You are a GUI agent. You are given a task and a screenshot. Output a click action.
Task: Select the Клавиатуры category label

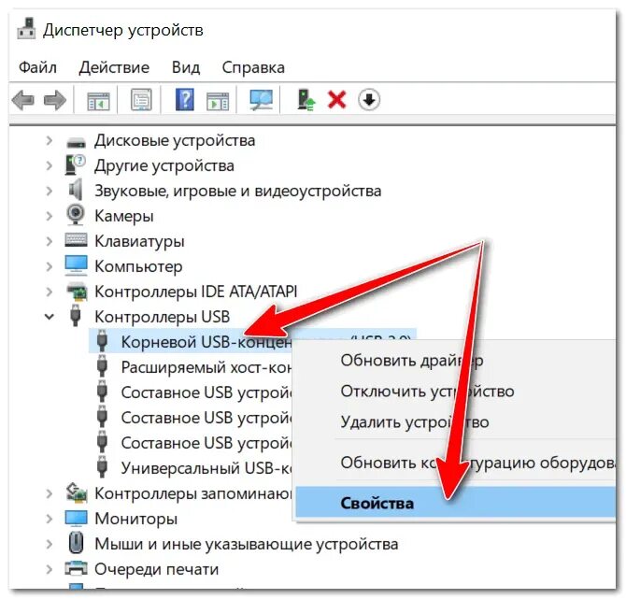pos(139,241)
